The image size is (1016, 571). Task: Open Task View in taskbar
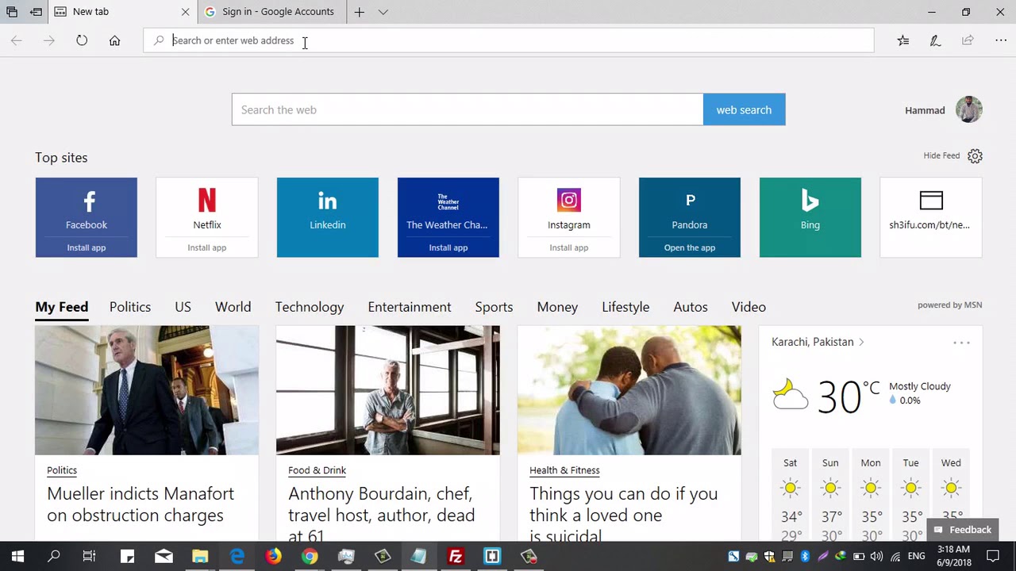[90, 557]
